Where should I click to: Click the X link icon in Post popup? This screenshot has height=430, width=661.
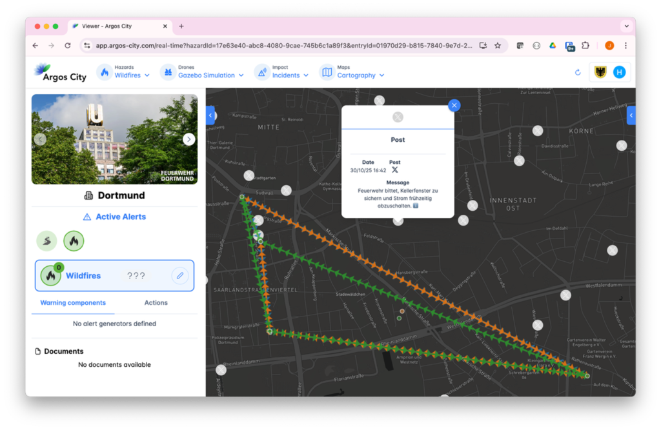[x=395, y=170]
